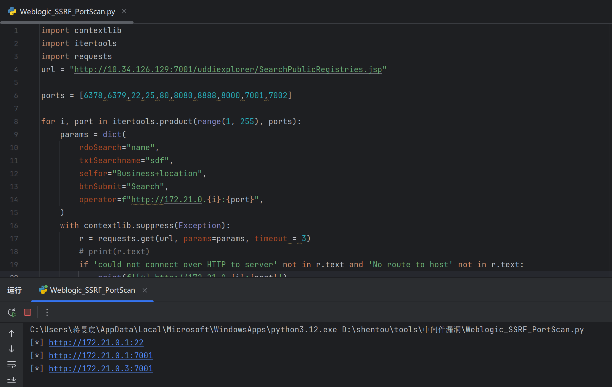
Task: Click 'itertools.product' on line 8
Action: click(152, 122)
